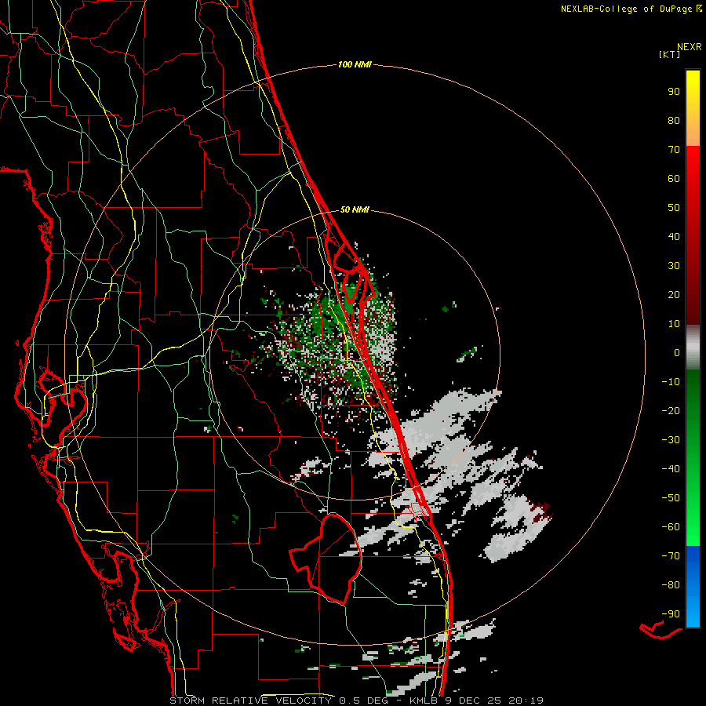Screen dimensions: 706x706
Task: Pick the gray zero band of the color bar
Action: (693, 348)
